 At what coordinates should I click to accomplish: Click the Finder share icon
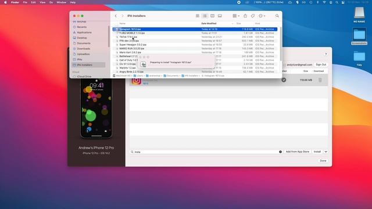(245, 16)
